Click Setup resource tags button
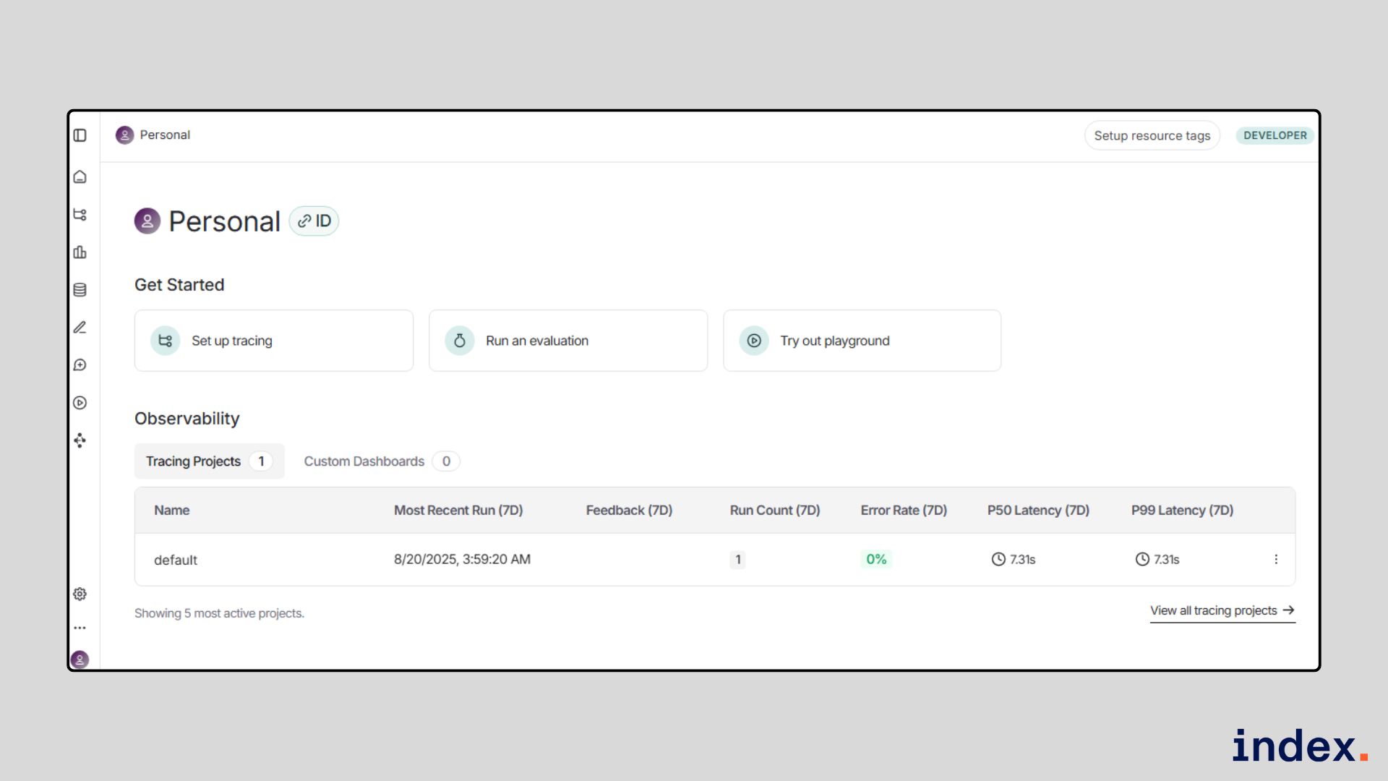1388x781 pixels. click(1152, 136)
